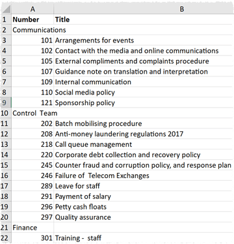This screenshot has width=234, height=244.
Task: Select 'Sponsorship policy' cell
Action: (x=144, y=102)
